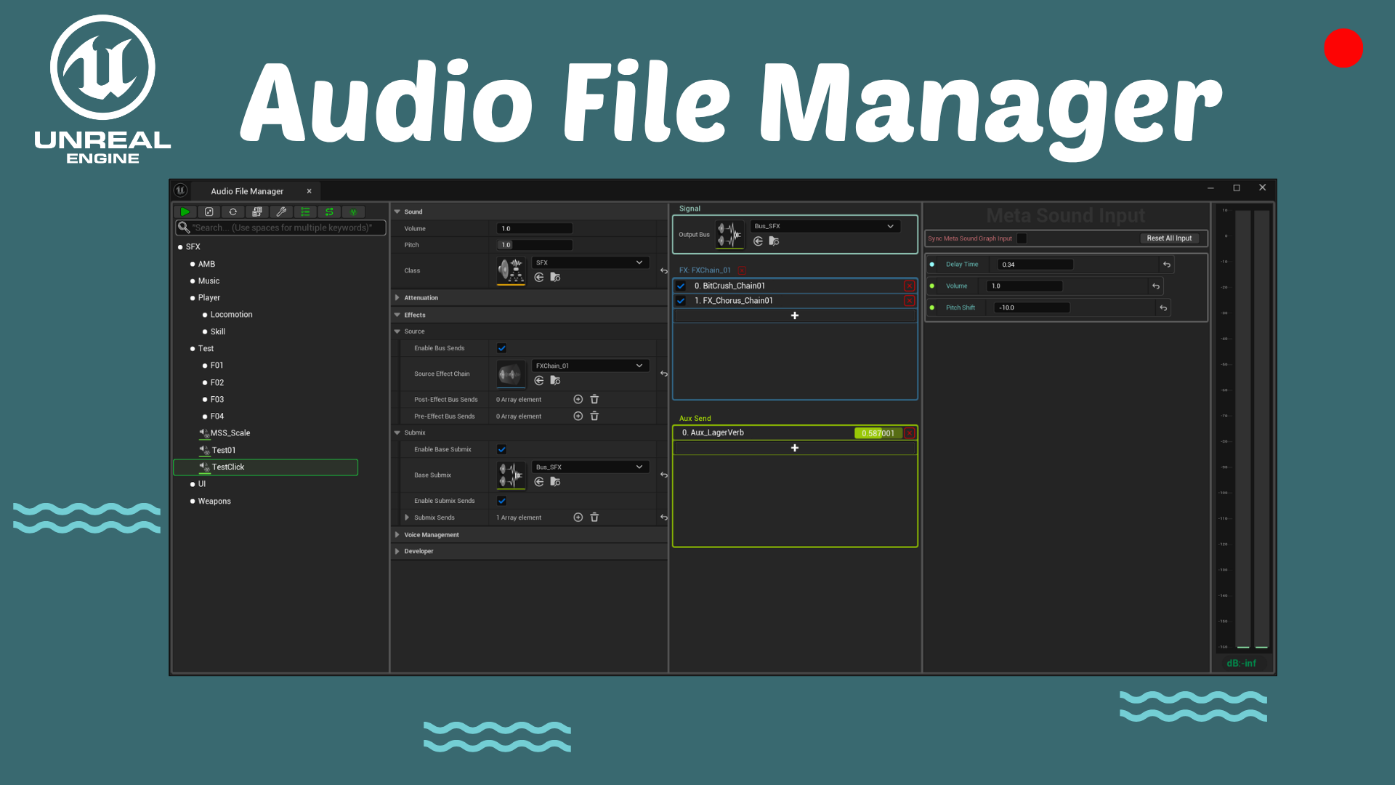
Task: Click the green play button in toolbar
Action: tap(185, 212)
